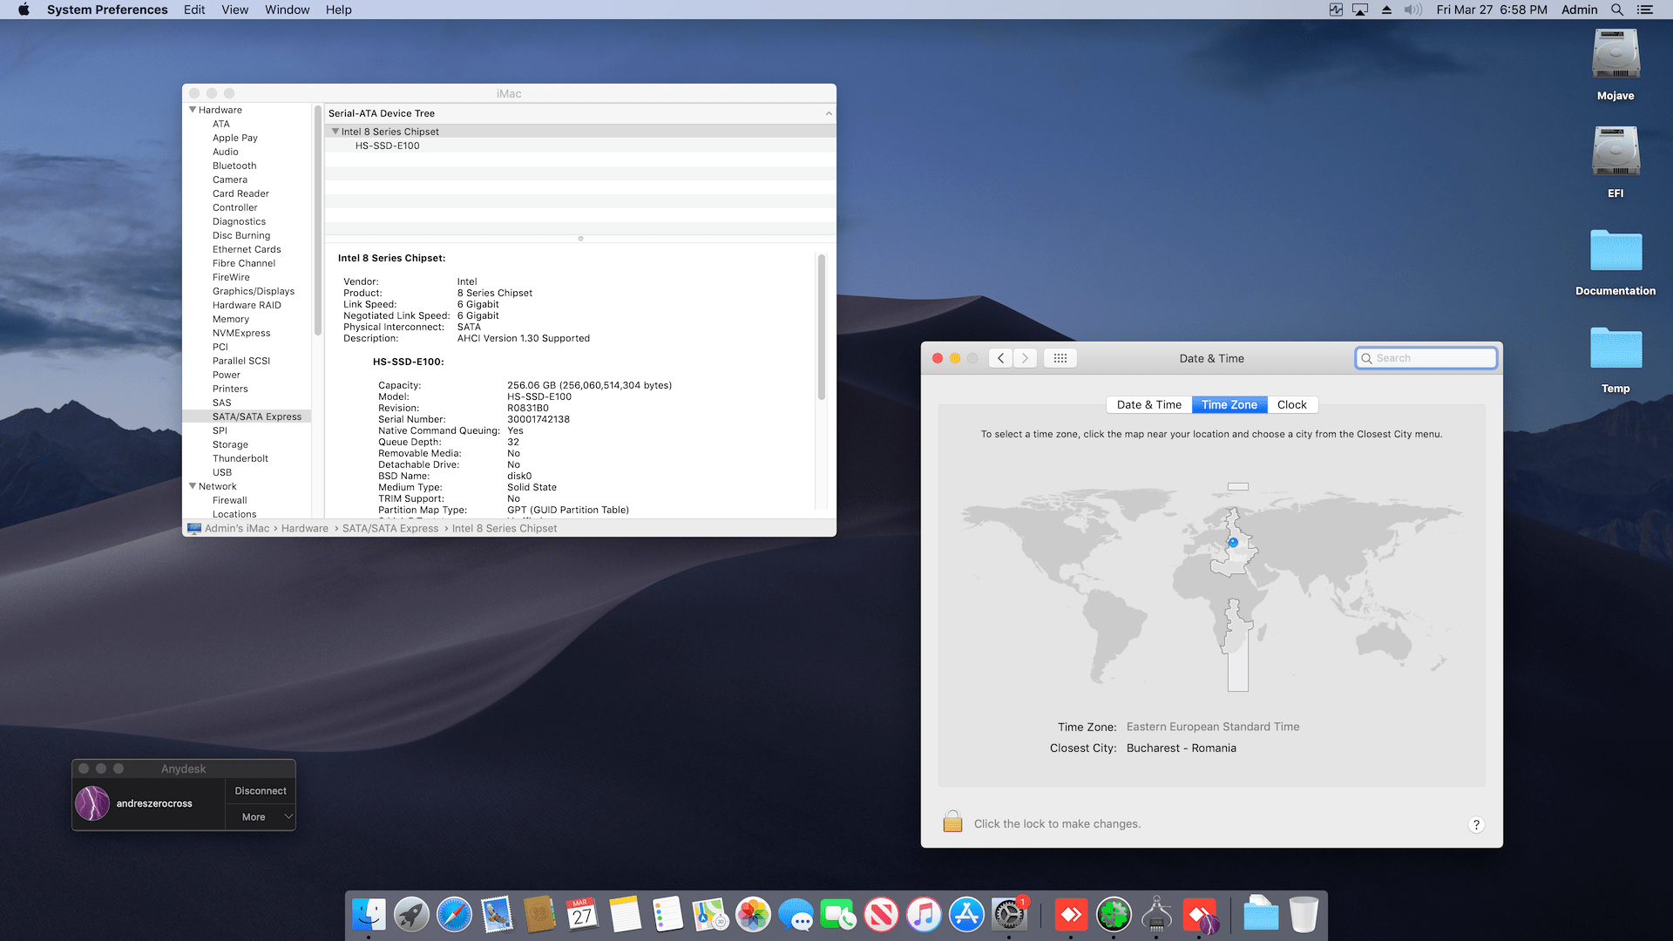Open the Window menu in menu bar
1673x941 pixels.
coord(287,10)
